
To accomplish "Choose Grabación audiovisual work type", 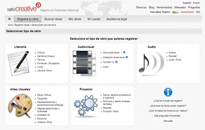I will (114, 57).
